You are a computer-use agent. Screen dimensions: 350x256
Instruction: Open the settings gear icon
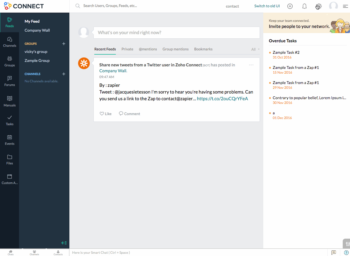pyautogui.click(x=318, y=6)
